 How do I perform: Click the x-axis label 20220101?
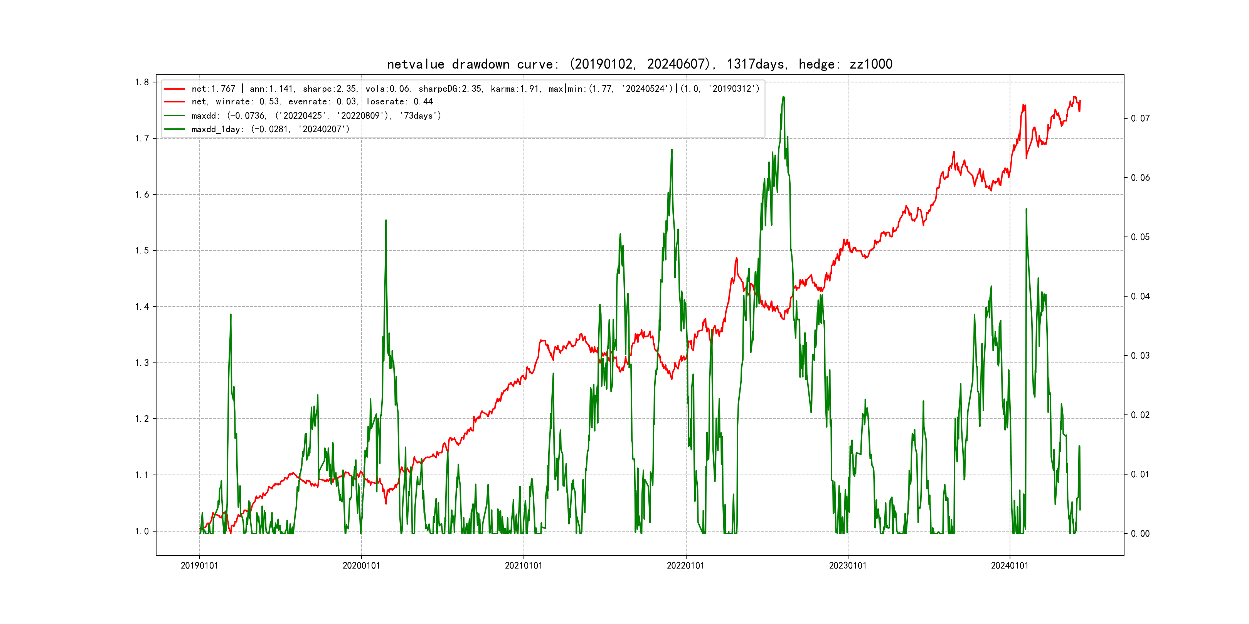685,565
